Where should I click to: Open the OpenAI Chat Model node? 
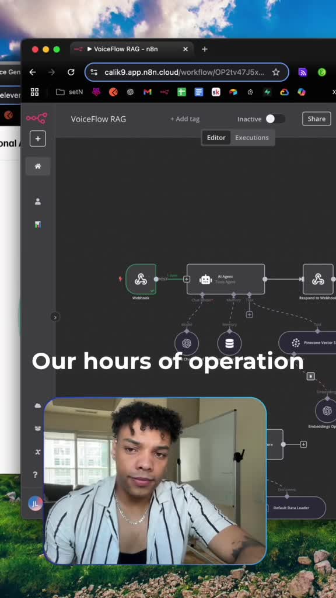187,343
